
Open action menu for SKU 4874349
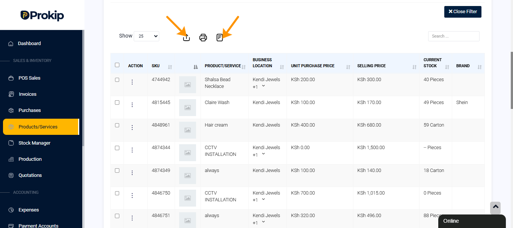coord(132,173)
